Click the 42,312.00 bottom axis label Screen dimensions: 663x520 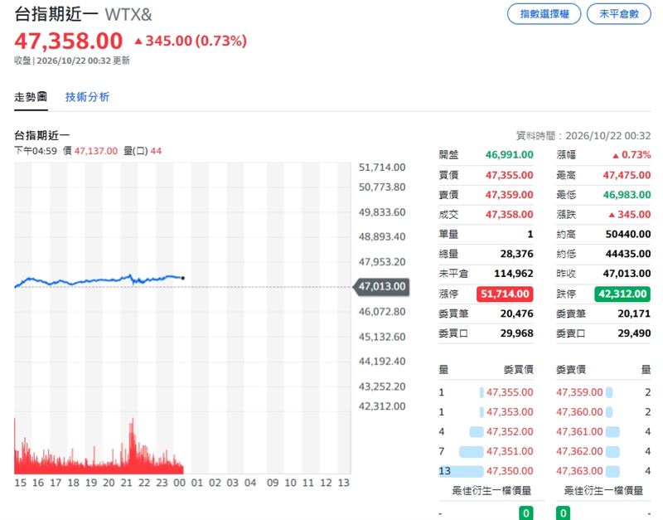coord(382,406)
